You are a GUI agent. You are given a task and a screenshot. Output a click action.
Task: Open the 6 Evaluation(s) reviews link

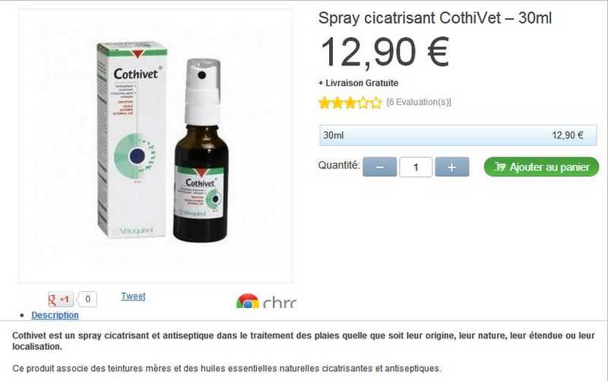point(419,102)
